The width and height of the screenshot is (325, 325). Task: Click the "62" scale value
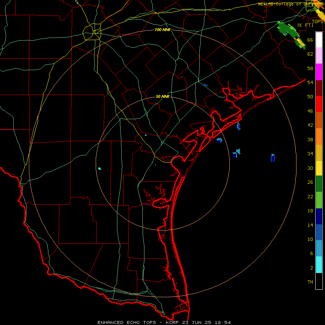[310, 54]
